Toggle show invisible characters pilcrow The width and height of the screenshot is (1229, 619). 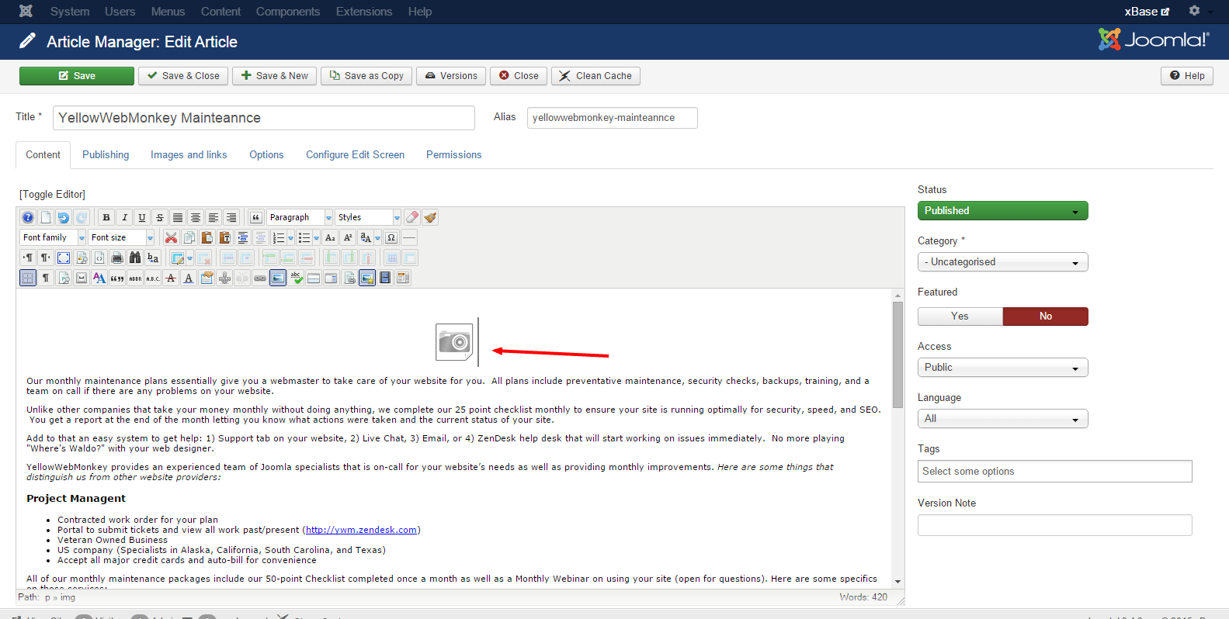point(46,278)
